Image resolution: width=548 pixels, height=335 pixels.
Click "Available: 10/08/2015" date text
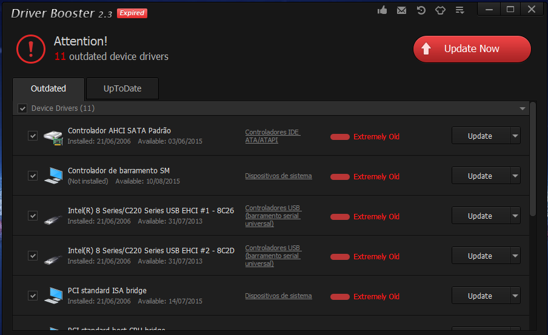(x=148, y=181)
